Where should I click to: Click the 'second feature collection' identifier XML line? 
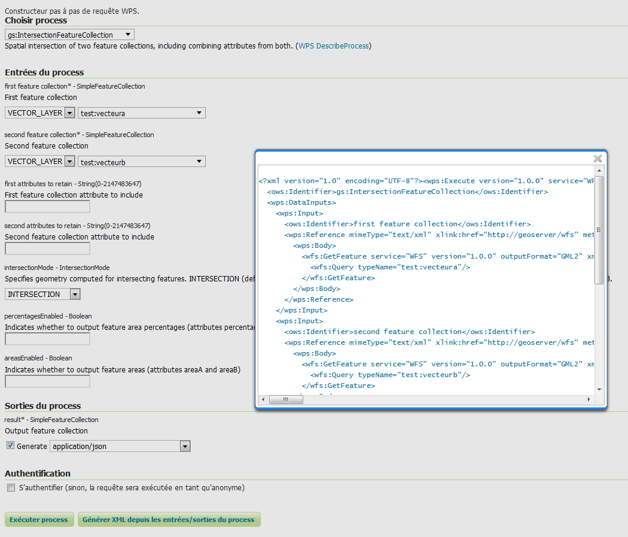point(410,332)
